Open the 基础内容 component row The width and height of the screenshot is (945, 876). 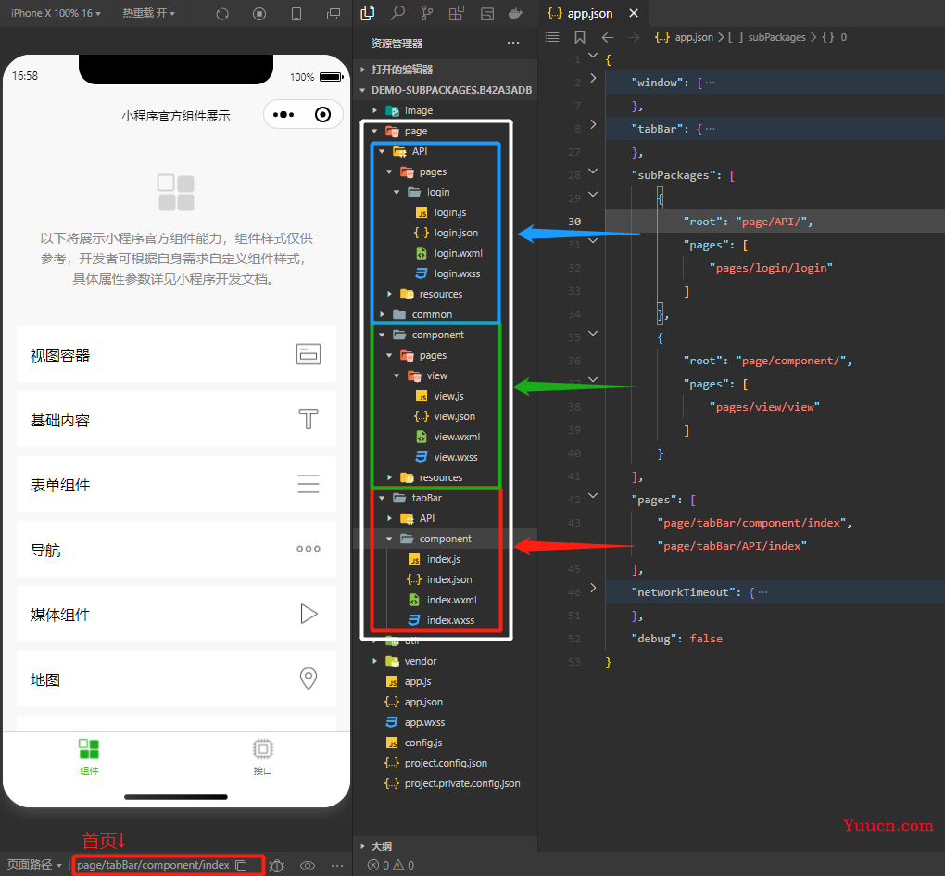coord(176,420)
